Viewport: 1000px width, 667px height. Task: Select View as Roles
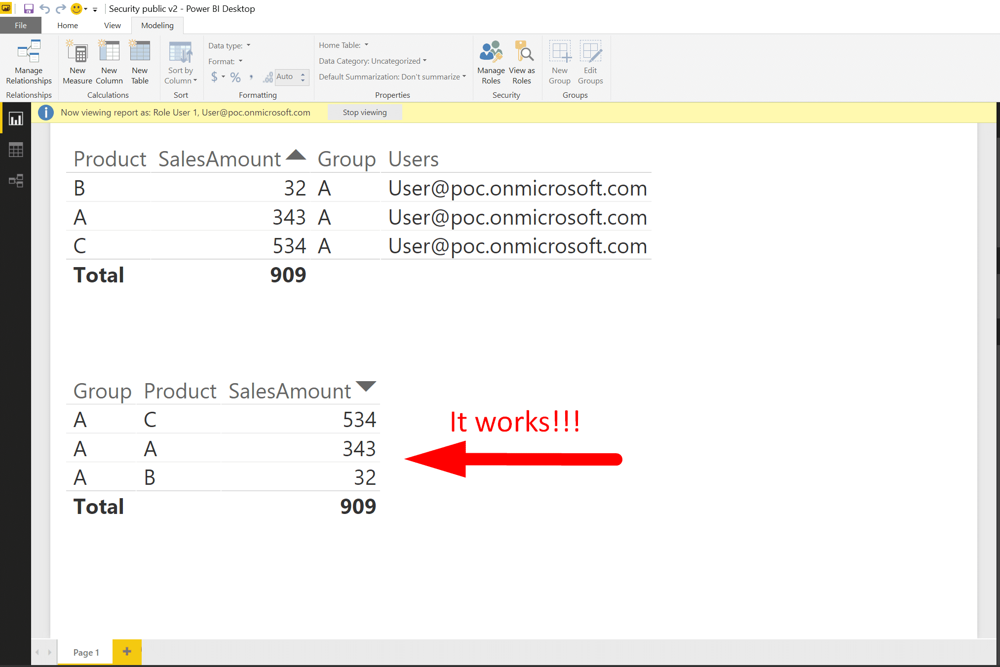pyautogui.click(x=522, y=62)
